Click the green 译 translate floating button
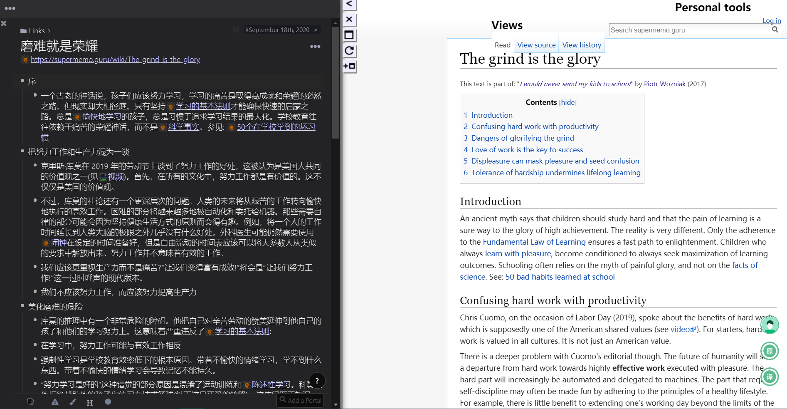787x409 pixels. pos(770,377)
